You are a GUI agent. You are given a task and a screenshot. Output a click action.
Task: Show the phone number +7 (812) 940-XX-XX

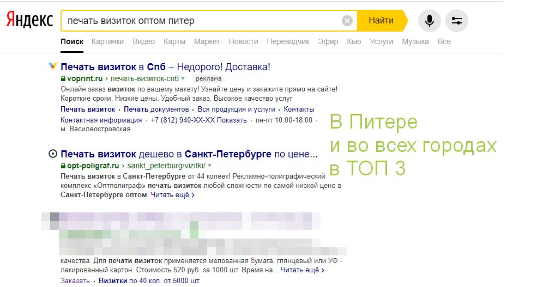click(x=198, y=120)
